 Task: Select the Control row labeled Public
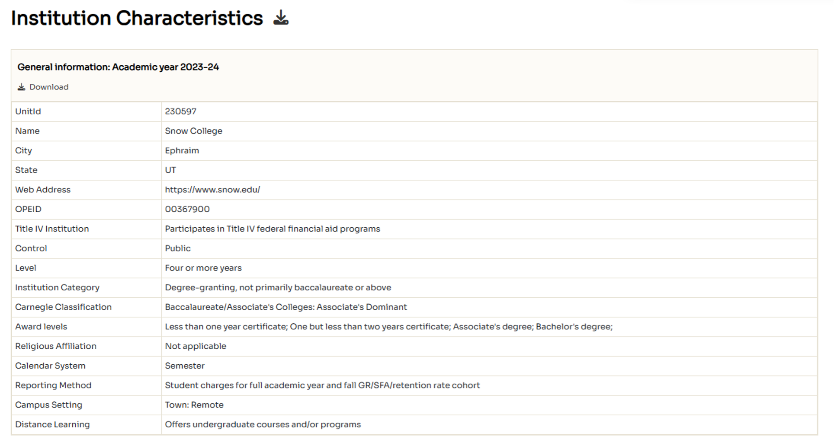[177, 248]
